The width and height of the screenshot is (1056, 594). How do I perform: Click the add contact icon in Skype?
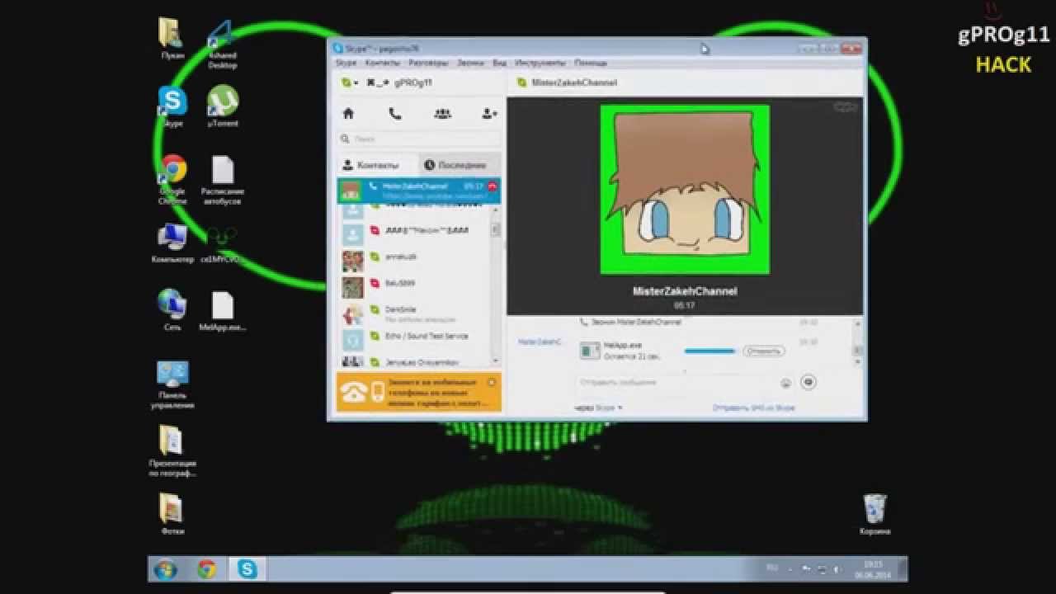[489, 114]
